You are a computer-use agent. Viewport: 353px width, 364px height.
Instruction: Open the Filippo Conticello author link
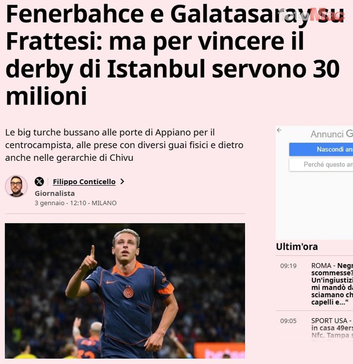pos(84,182)
